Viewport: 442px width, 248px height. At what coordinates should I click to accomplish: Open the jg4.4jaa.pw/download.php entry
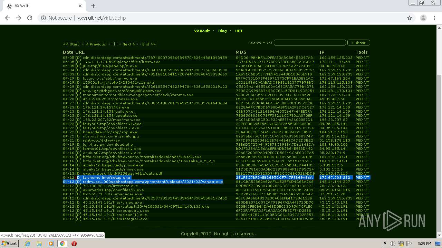coord(108,144)
